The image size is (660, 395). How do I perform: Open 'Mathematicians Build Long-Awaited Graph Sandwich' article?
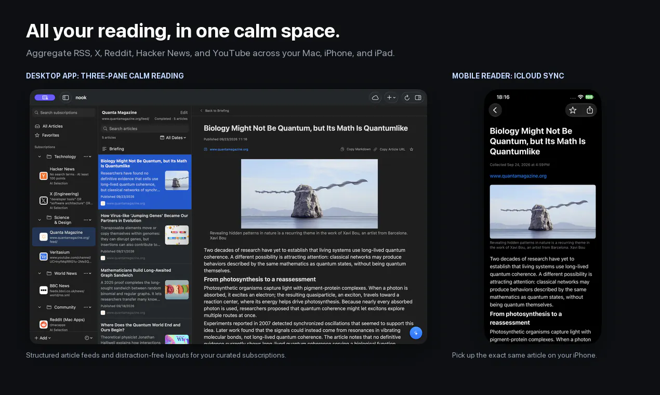[x=144, y=291]
